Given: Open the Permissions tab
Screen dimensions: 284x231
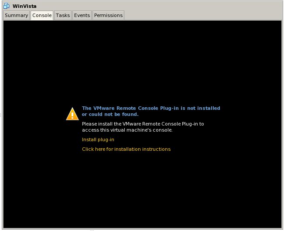Looking at the screenshot, I should (x=108, y=15).
